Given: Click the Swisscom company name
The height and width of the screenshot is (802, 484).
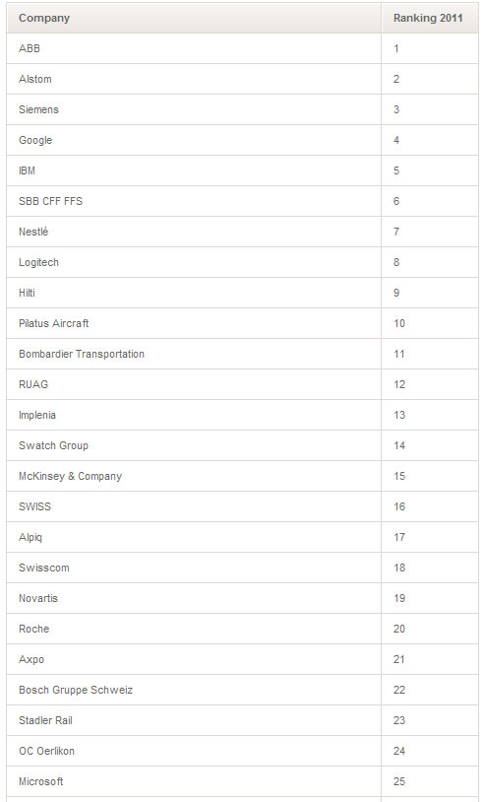Looking at the screenshot, I should coord(44,568).
